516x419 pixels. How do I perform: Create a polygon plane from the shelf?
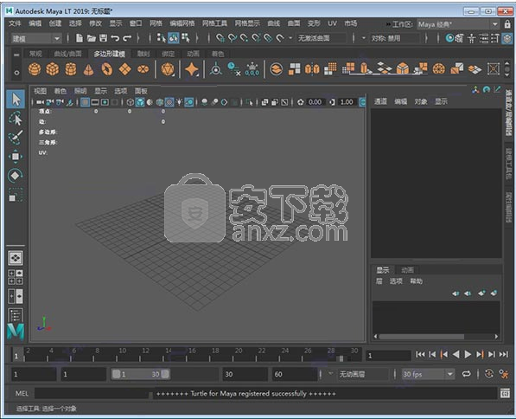[125, 69]
